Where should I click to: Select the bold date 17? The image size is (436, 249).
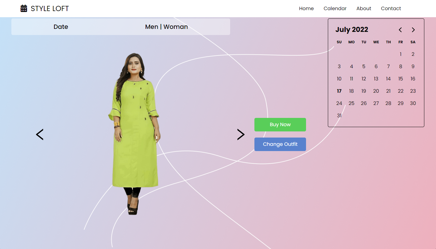coord(339,91)
